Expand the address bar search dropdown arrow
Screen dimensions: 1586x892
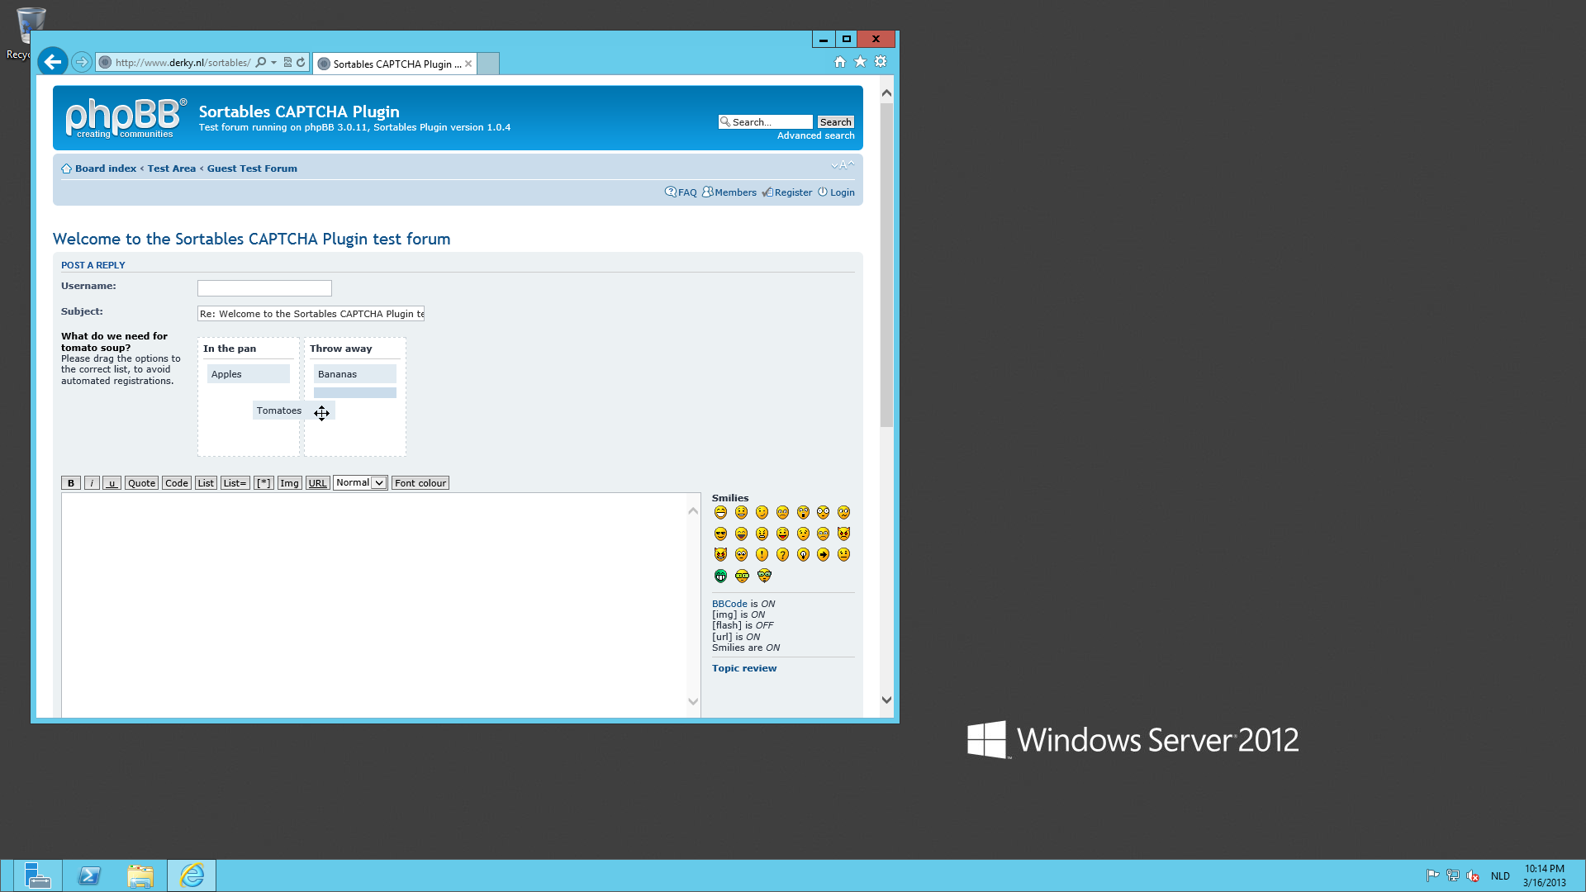[273, 63]
